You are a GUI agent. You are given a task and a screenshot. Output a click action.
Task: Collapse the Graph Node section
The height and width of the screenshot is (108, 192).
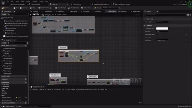pyautogui.click(x=145, y=19)
